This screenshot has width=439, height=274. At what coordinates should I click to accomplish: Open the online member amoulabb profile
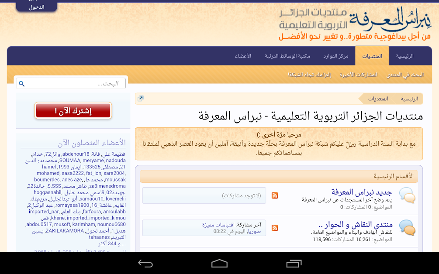(114, 212)
